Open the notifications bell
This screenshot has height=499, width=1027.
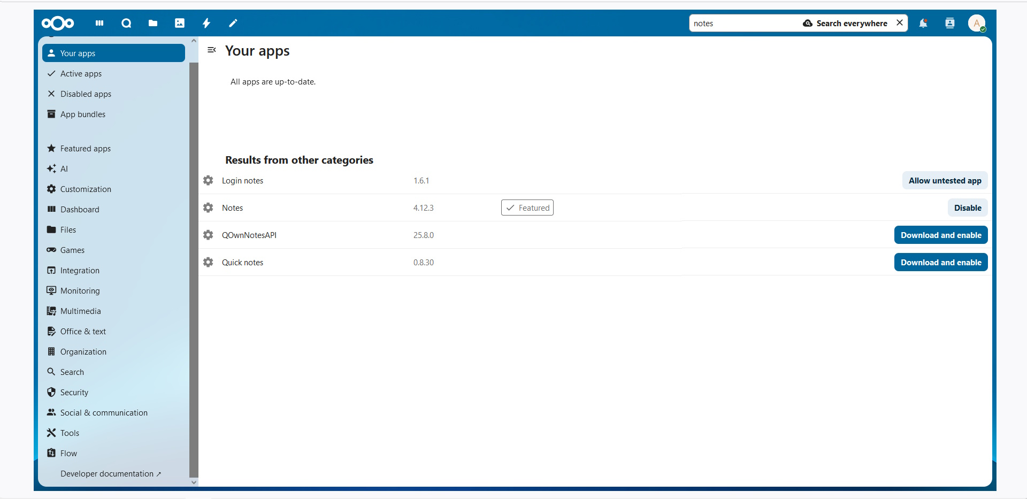(x=923, y=23)
